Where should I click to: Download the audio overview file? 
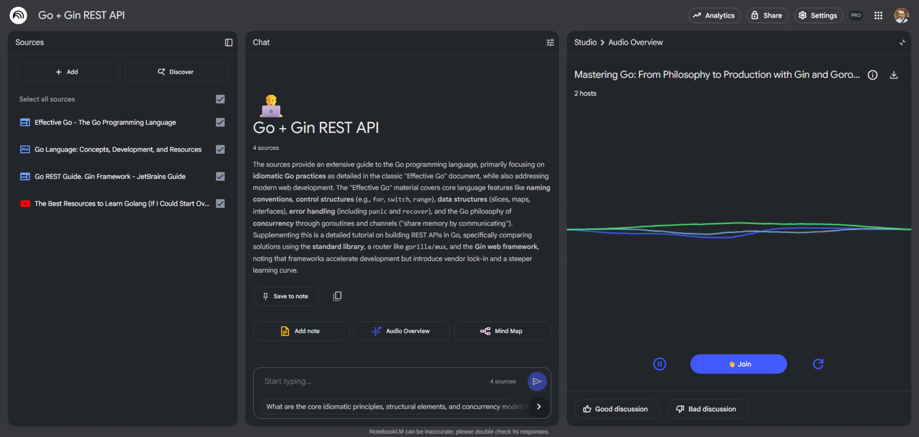894,75
